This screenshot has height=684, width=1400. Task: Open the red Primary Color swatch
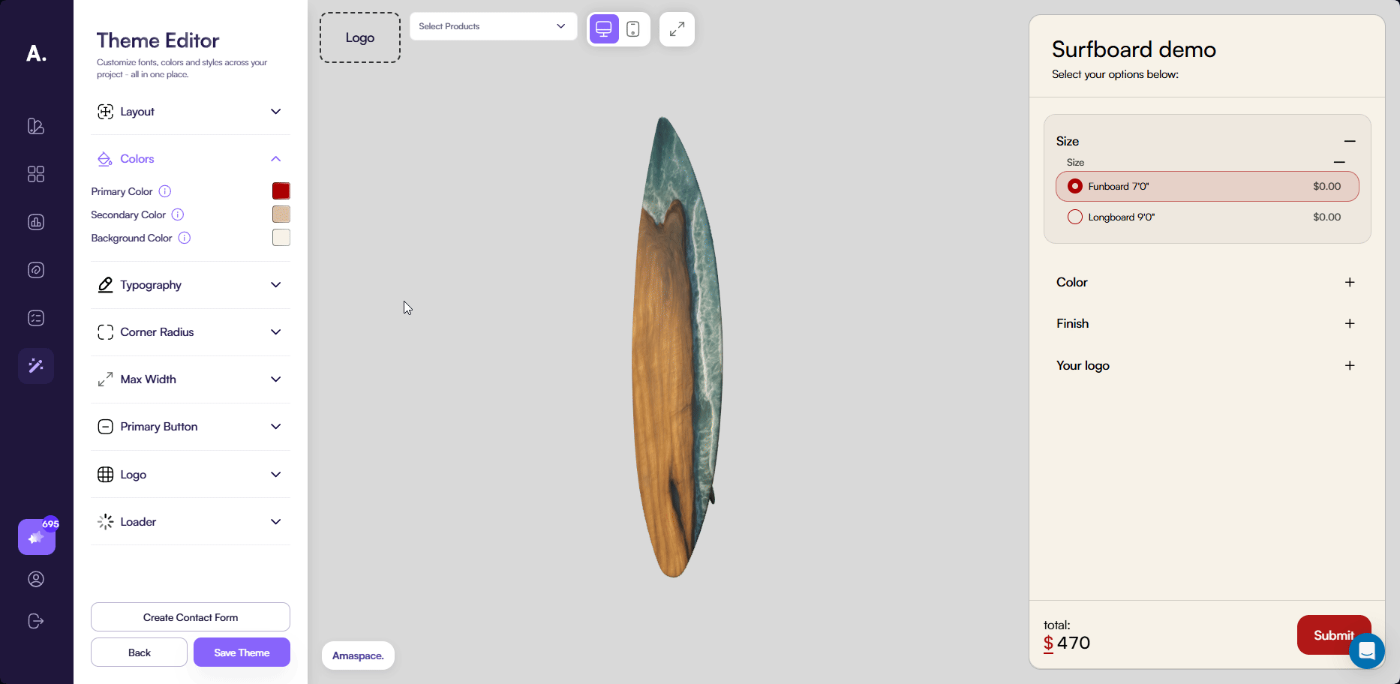281,191
